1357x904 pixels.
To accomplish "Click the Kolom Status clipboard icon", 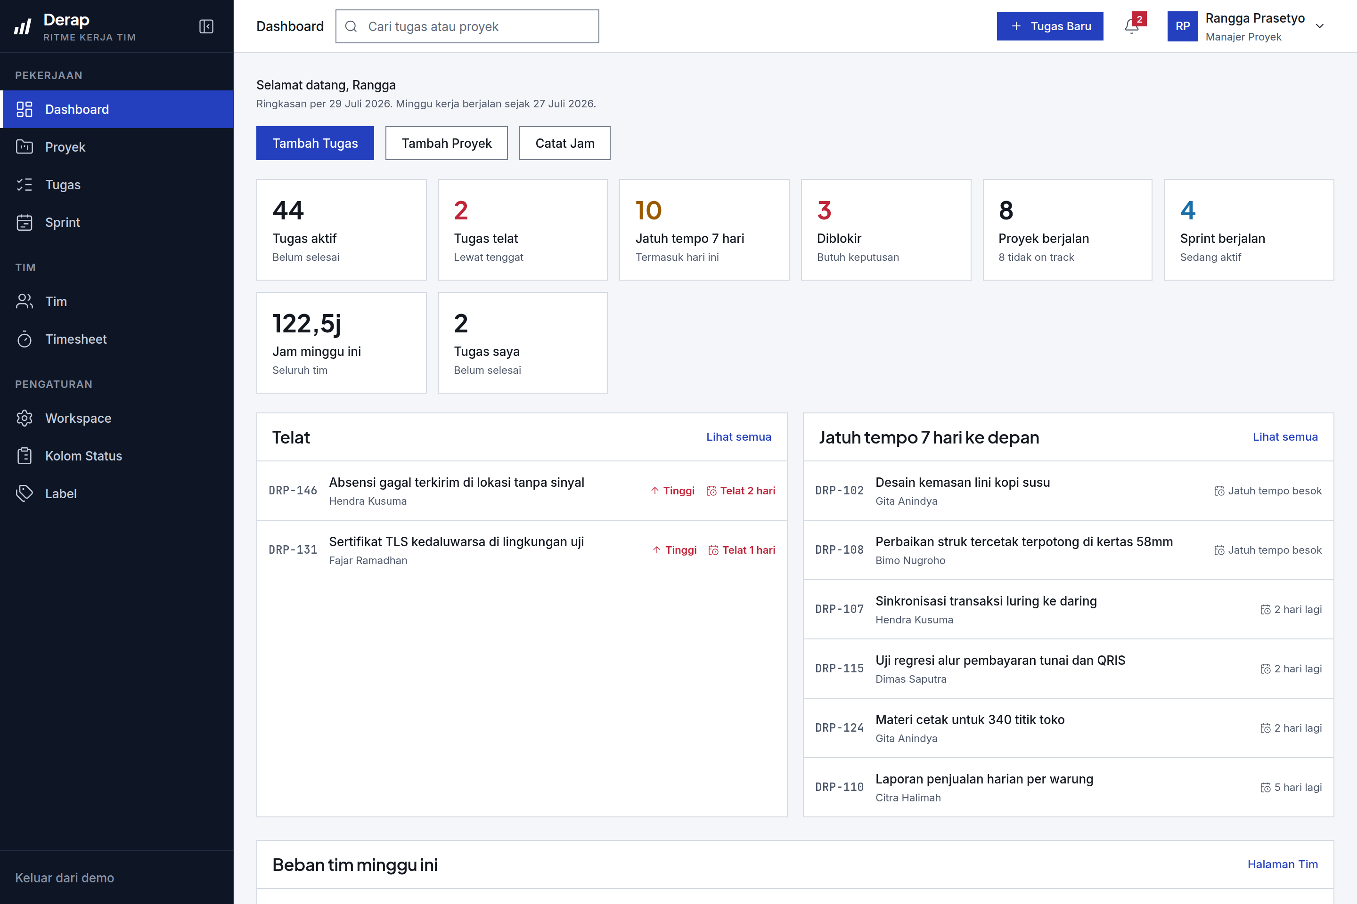I will point(24,456).
